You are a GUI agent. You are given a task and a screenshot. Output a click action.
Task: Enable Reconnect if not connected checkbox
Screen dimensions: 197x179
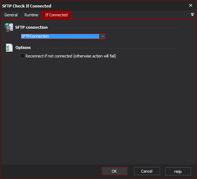tap(22, 56)
